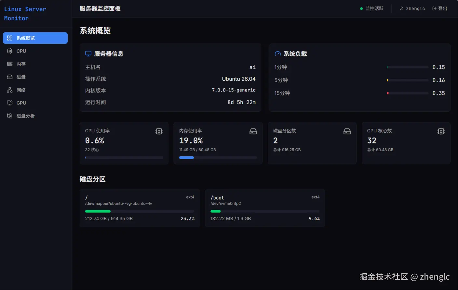Screen dimensions: 458x290
Task: Click the ext4 label on /boot card
Action: click(316, 197)
